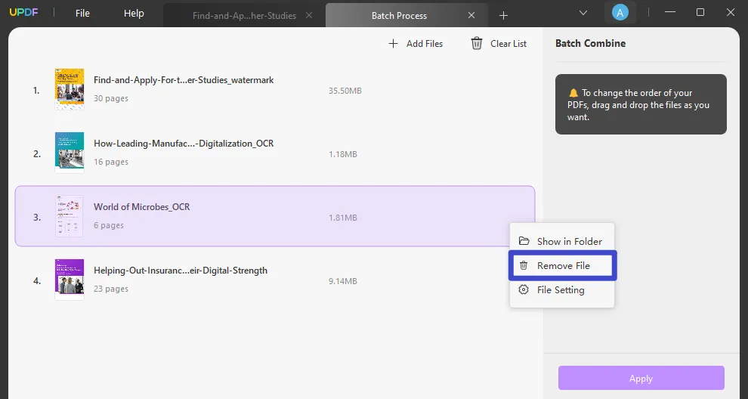The image size is (748, 399).
Task: Select the Helping-Out-Insurance thumbnail
Action: point(69,280)
